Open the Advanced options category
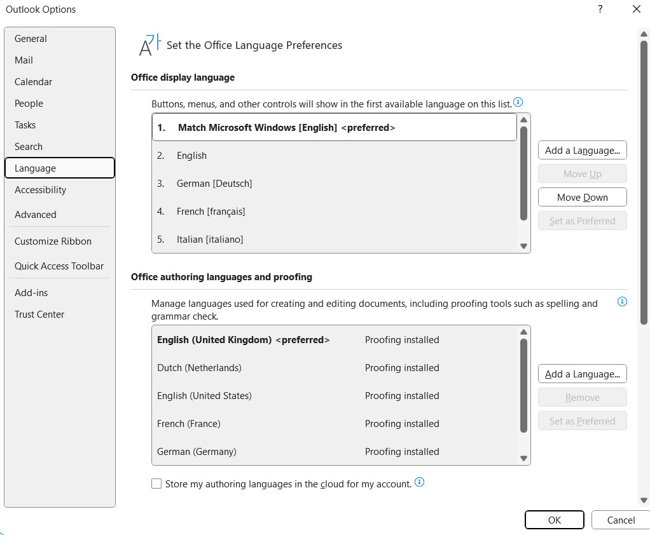 pos(60,215)
